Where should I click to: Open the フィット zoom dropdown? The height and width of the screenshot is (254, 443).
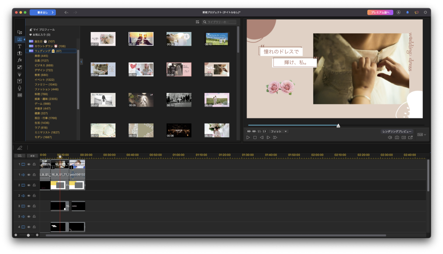[x=279, y=131]
